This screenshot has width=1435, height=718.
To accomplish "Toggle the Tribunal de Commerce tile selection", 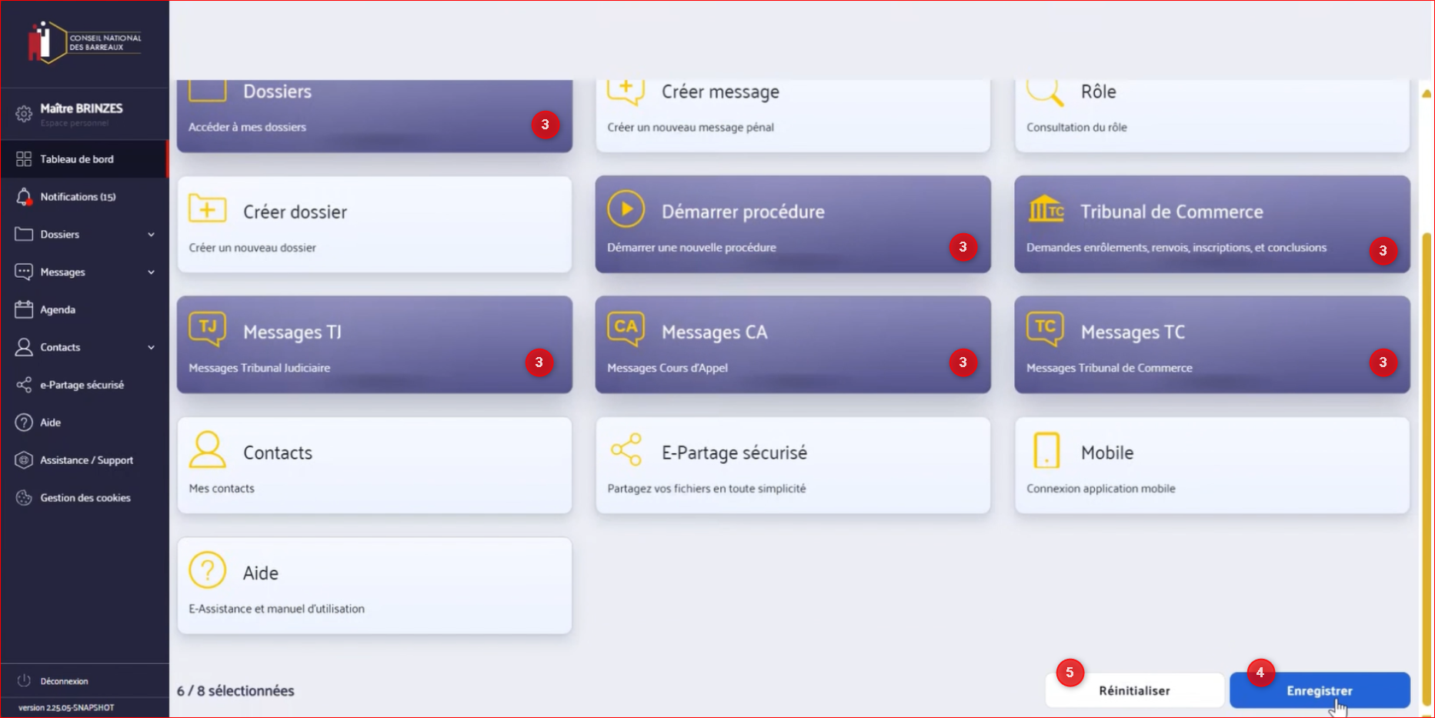I will click(x=1211, y=225).
